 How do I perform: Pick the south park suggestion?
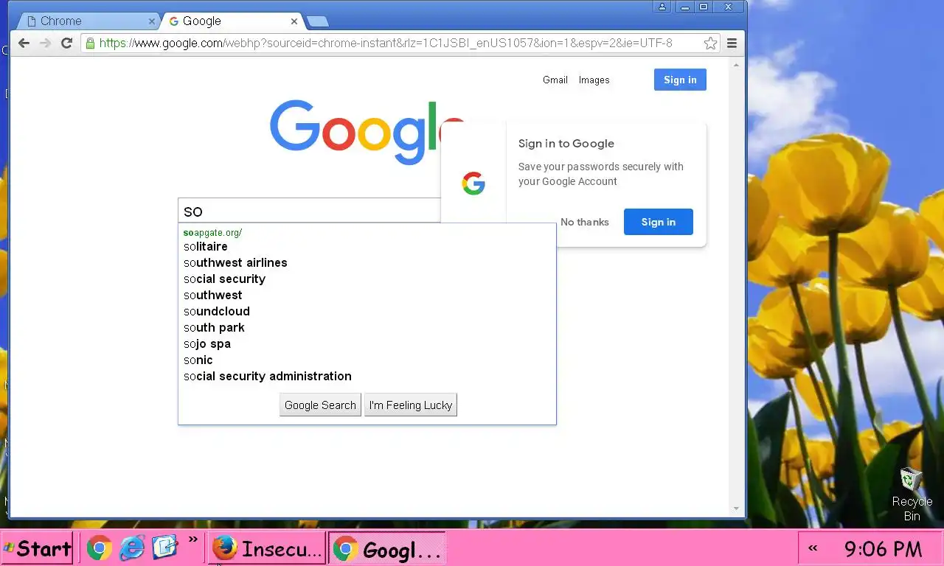pyautogui.click(x=367, y=328)
